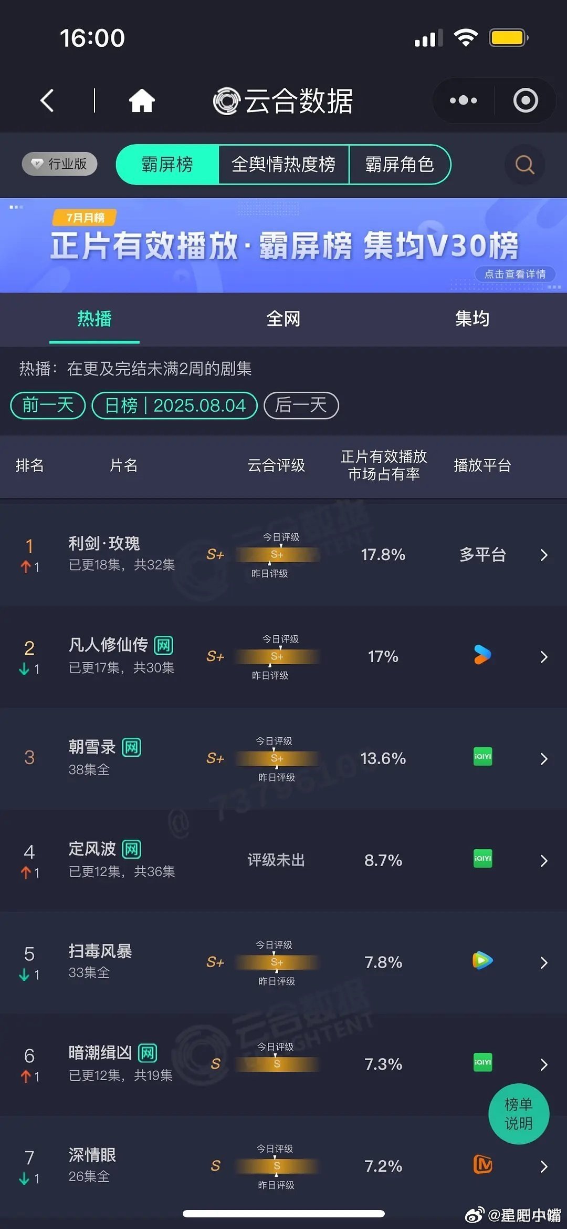Open the 榜单说明 floating button
The image size is (567, 1229).
(519, 1114)
